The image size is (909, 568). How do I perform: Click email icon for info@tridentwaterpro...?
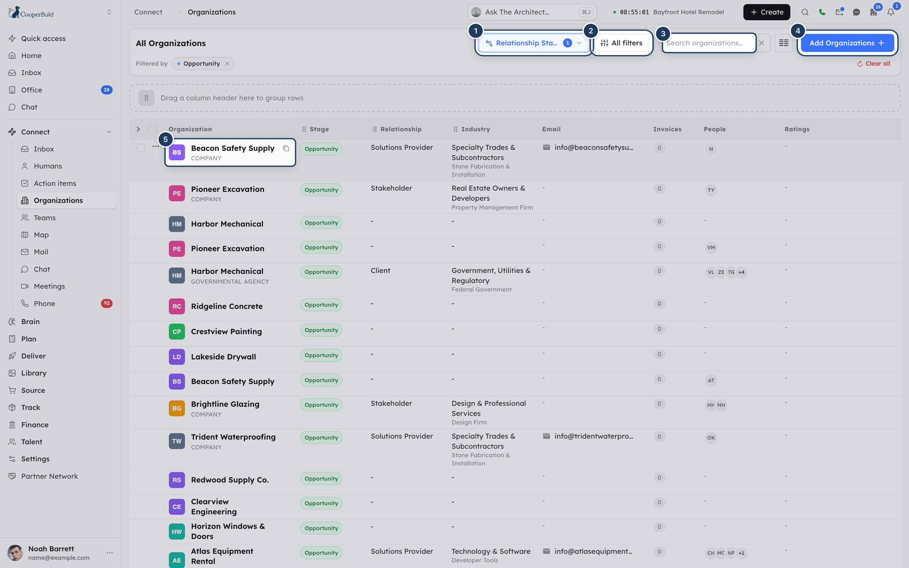pyautogui.click(x=547, y=436)
